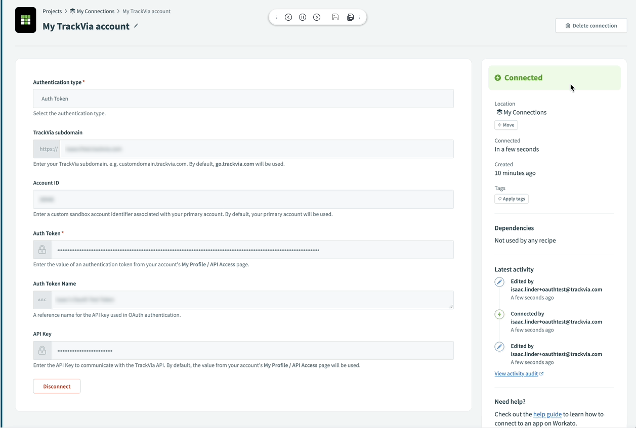The height and width of the screenshot is (428, 636).
Task: Click the My TrackVia account breadcrumb text
Action: coord(147,11)
